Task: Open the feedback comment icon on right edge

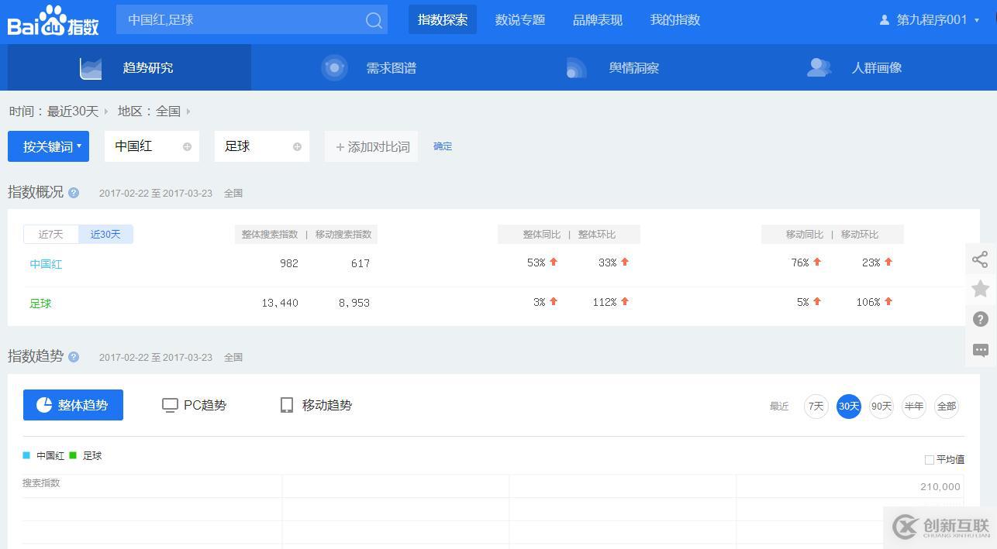Action: click(x=980, y=350)
